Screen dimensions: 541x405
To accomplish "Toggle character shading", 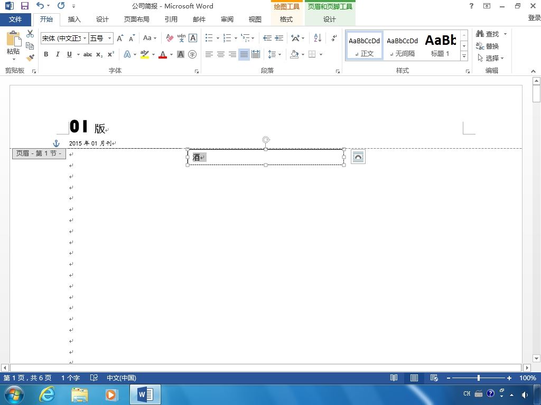I will coord(181,54).
